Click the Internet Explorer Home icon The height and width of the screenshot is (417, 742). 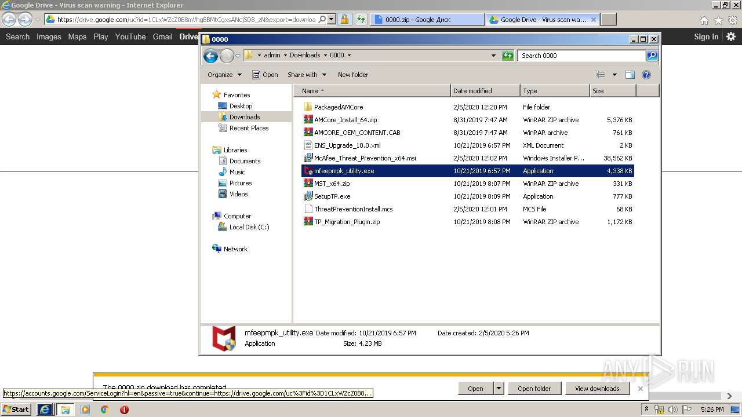(704, 20)
